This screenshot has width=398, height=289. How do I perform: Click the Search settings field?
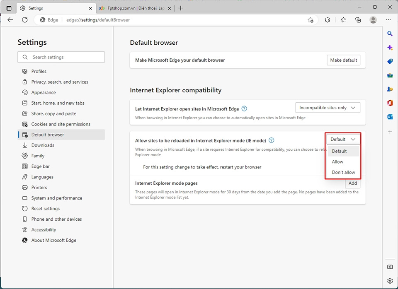(61, 57)
